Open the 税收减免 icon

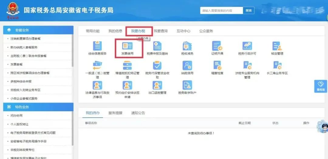tap(187, 46)
